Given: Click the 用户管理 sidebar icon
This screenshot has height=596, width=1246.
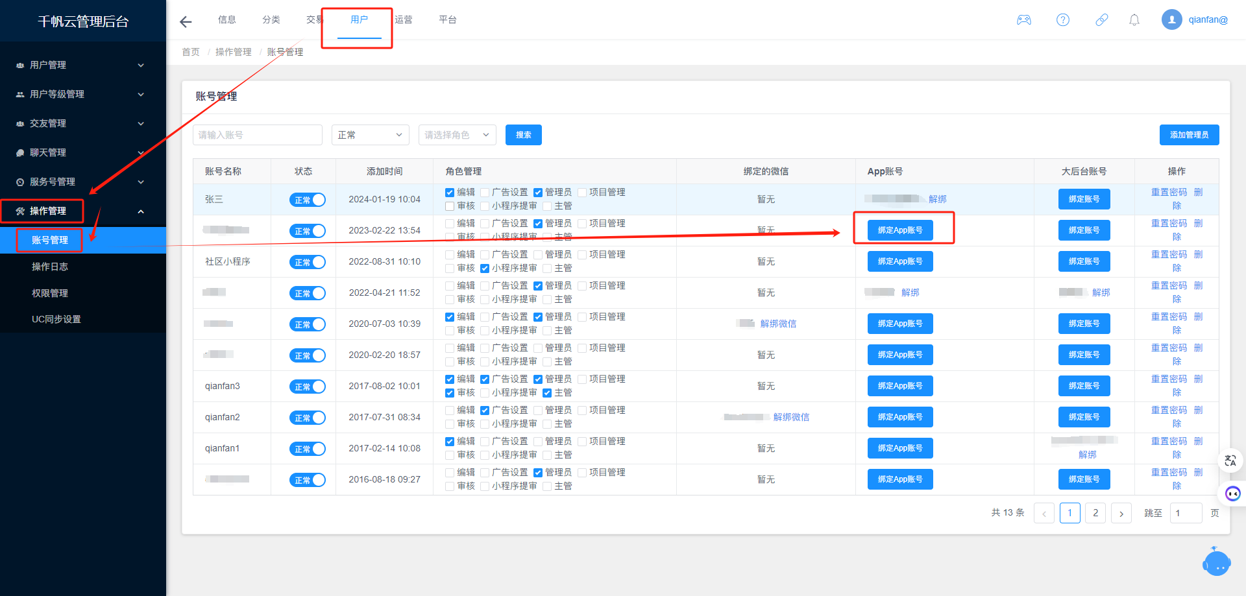Looking at the screenshot, I should point(20,66).
